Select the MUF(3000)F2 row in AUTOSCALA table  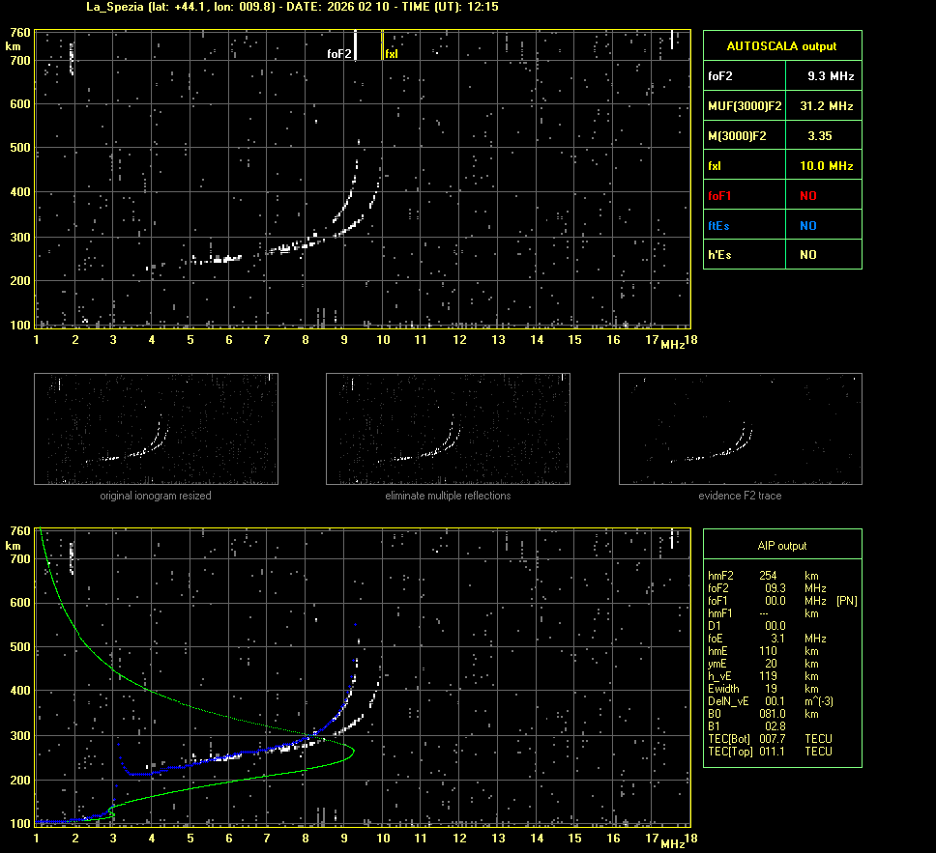point(781,105)
